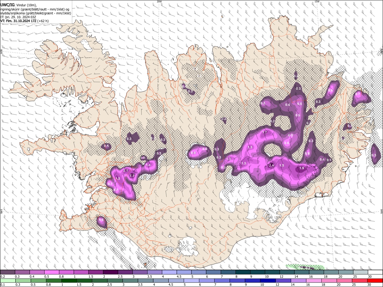The width and height of the screenshot is (383, 287).
Task: Click the white swatch after 30 in upper legend row
Action: 375,272
